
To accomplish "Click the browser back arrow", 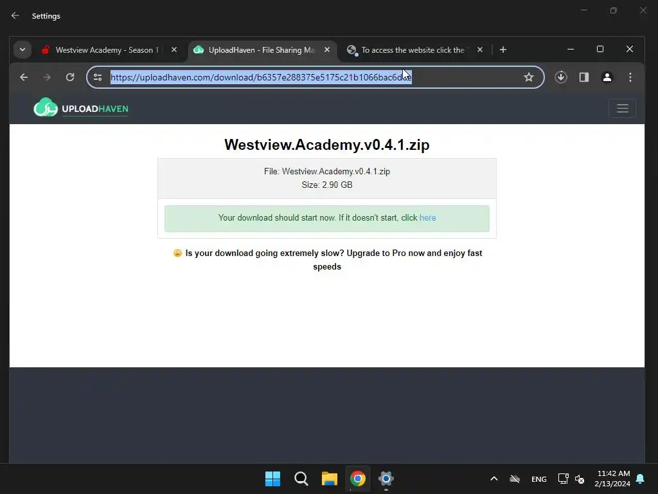I will click(24, 77).
